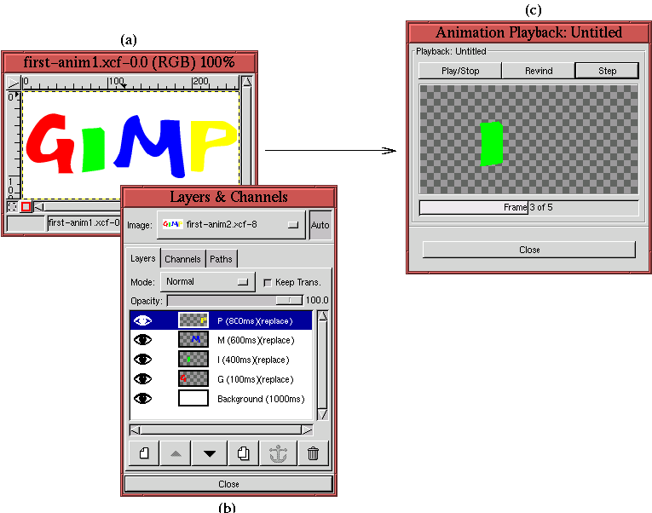Click the Opacity slider
Image resolution: width=652 pixels, height=513 pixels.
point(234,300)
